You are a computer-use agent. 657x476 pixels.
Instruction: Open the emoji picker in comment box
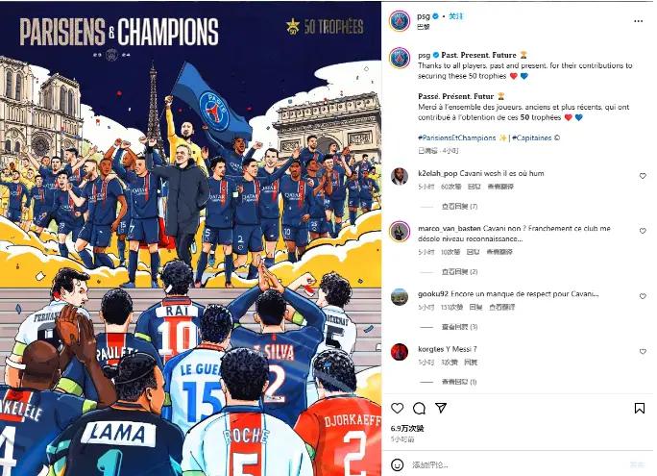coord(397,464)
